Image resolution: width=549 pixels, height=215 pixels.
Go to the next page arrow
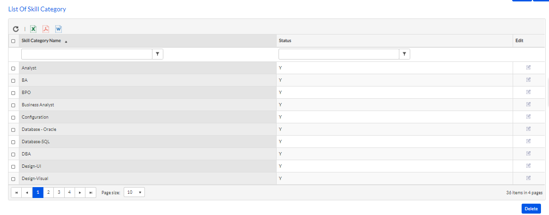click(x=80, y=192)
